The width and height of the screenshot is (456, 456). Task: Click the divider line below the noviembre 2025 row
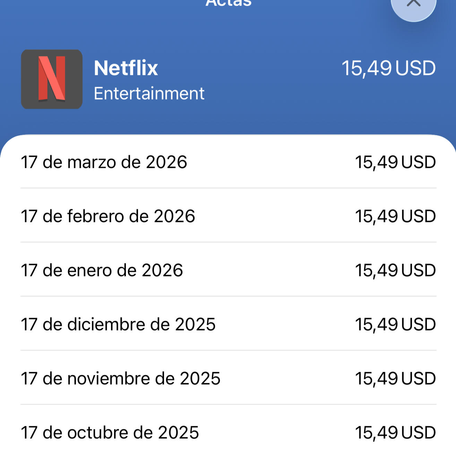228,404
